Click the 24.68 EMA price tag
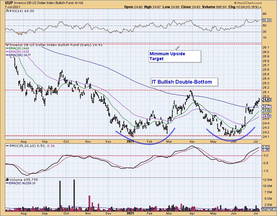Image resolution: width=277 pixels, height=216 pixels. (x=267, y=111)
